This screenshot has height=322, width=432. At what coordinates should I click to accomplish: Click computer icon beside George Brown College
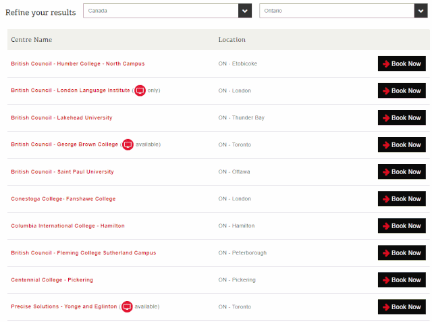[128, 144]
